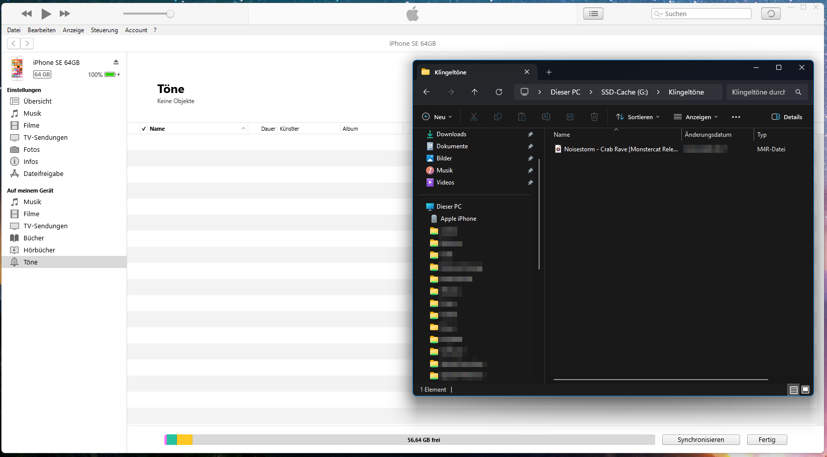Go up one folder level in Explorer

(x=474, y=92)
